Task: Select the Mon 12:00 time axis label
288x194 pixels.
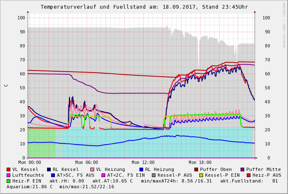Action: tap(143, 163)
